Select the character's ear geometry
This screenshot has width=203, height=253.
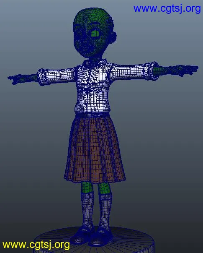[x=113, y=38]
